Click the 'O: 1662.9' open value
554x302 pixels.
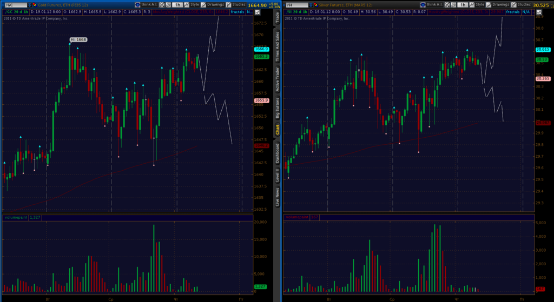click(x=72, y=12)
